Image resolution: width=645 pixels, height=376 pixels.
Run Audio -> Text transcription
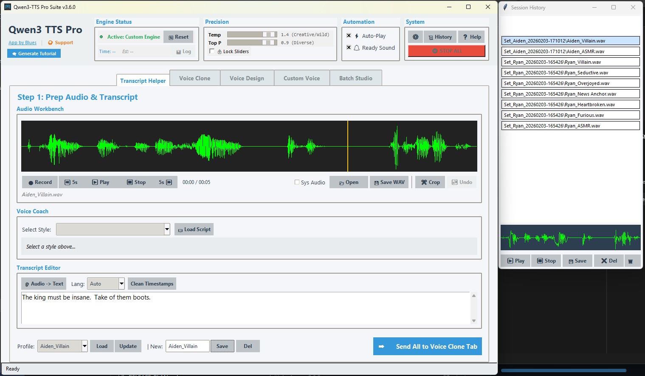click(43, 283)
